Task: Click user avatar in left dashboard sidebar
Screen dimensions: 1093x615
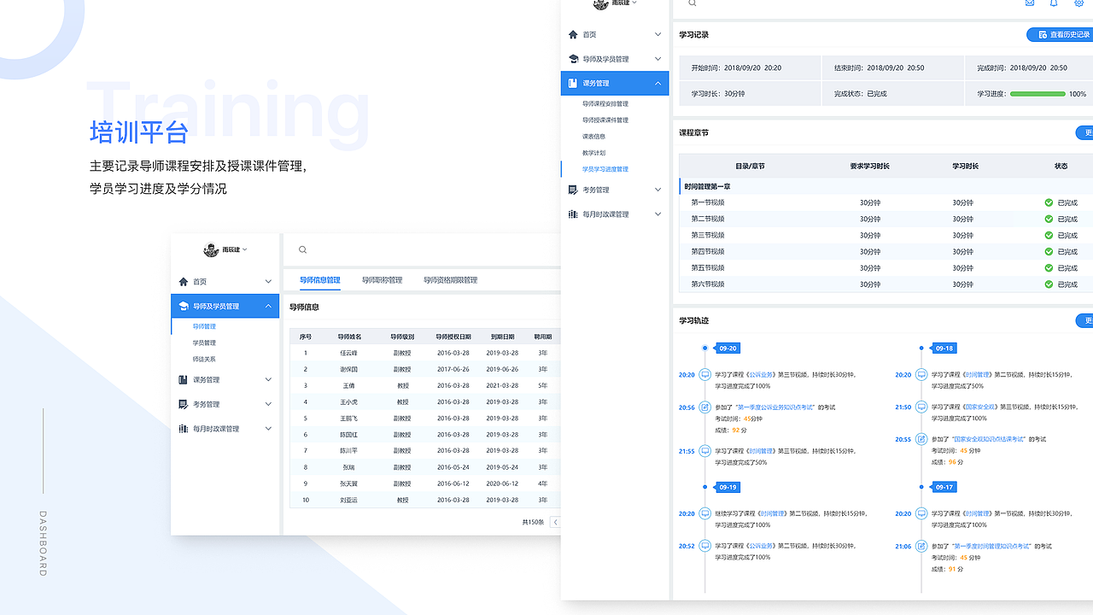Action: (x=212, y=249)
